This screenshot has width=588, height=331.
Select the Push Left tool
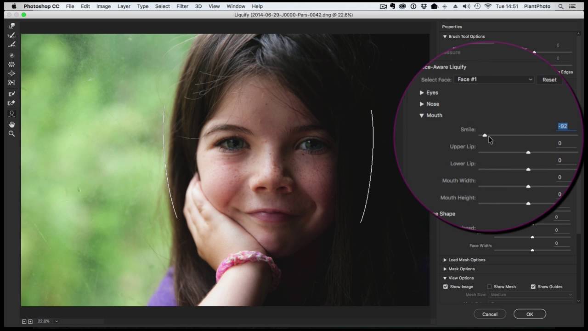(x=12, y=83)
